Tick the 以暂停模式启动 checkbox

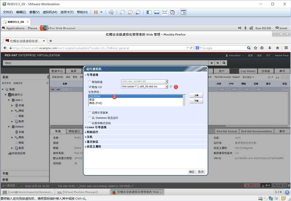coord(90,123)
